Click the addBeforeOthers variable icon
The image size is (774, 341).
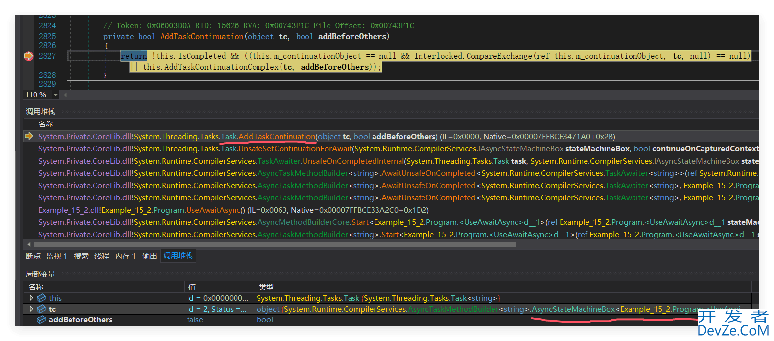pyautogui.click(x=41, y=319)
